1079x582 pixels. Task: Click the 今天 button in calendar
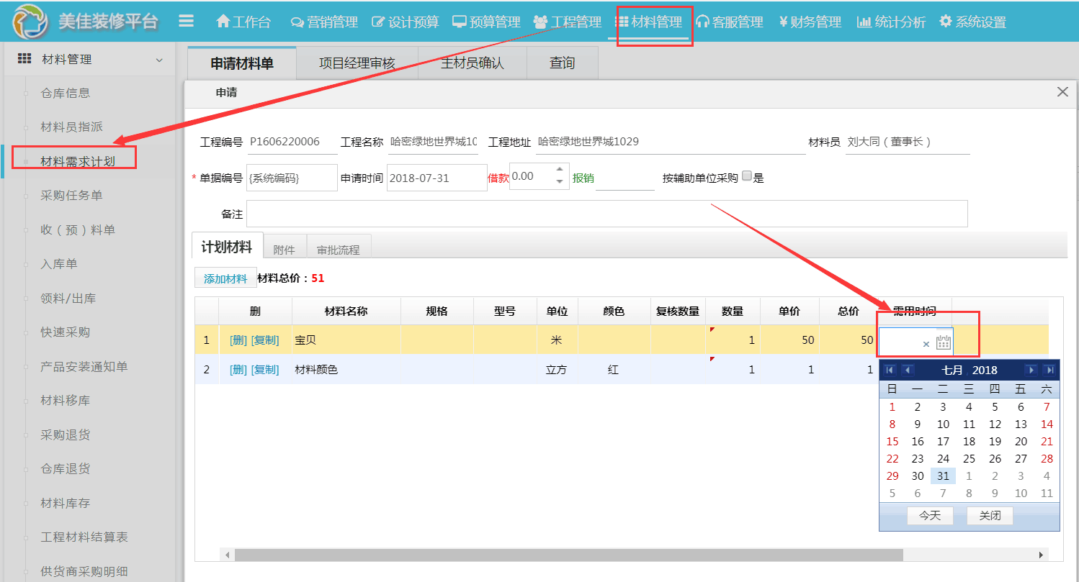click(x=930, y=516)
